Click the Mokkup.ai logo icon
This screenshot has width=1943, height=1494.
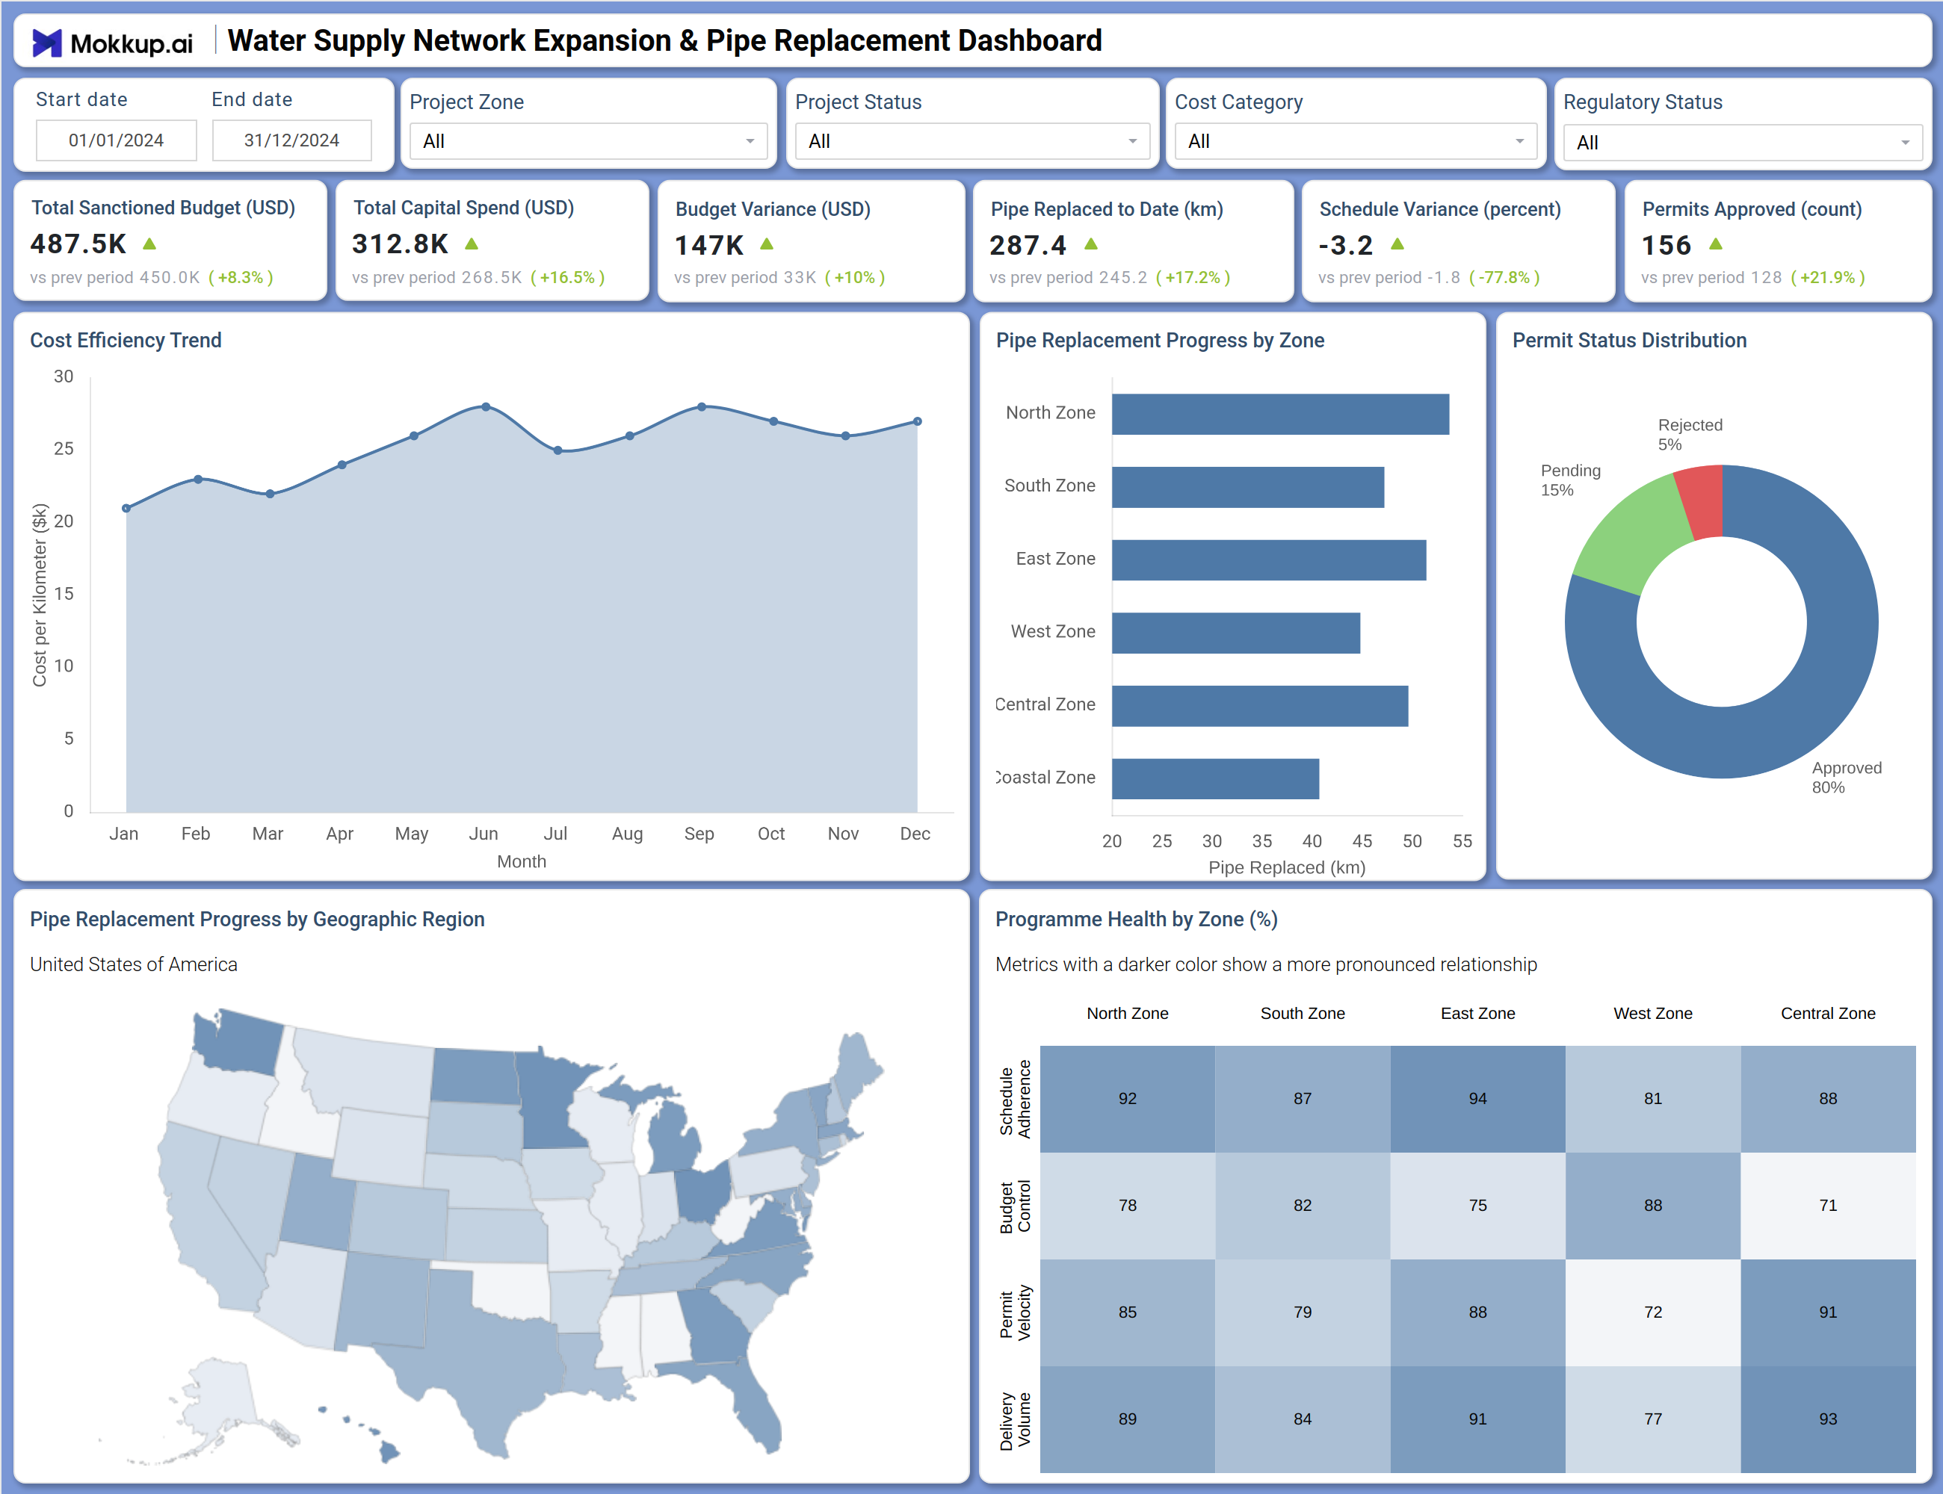point(47,42)
